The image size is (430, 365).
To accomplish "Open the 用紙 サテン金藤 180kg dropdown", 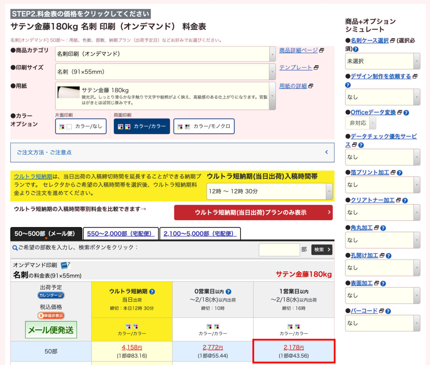I will (x=165, y=96).
